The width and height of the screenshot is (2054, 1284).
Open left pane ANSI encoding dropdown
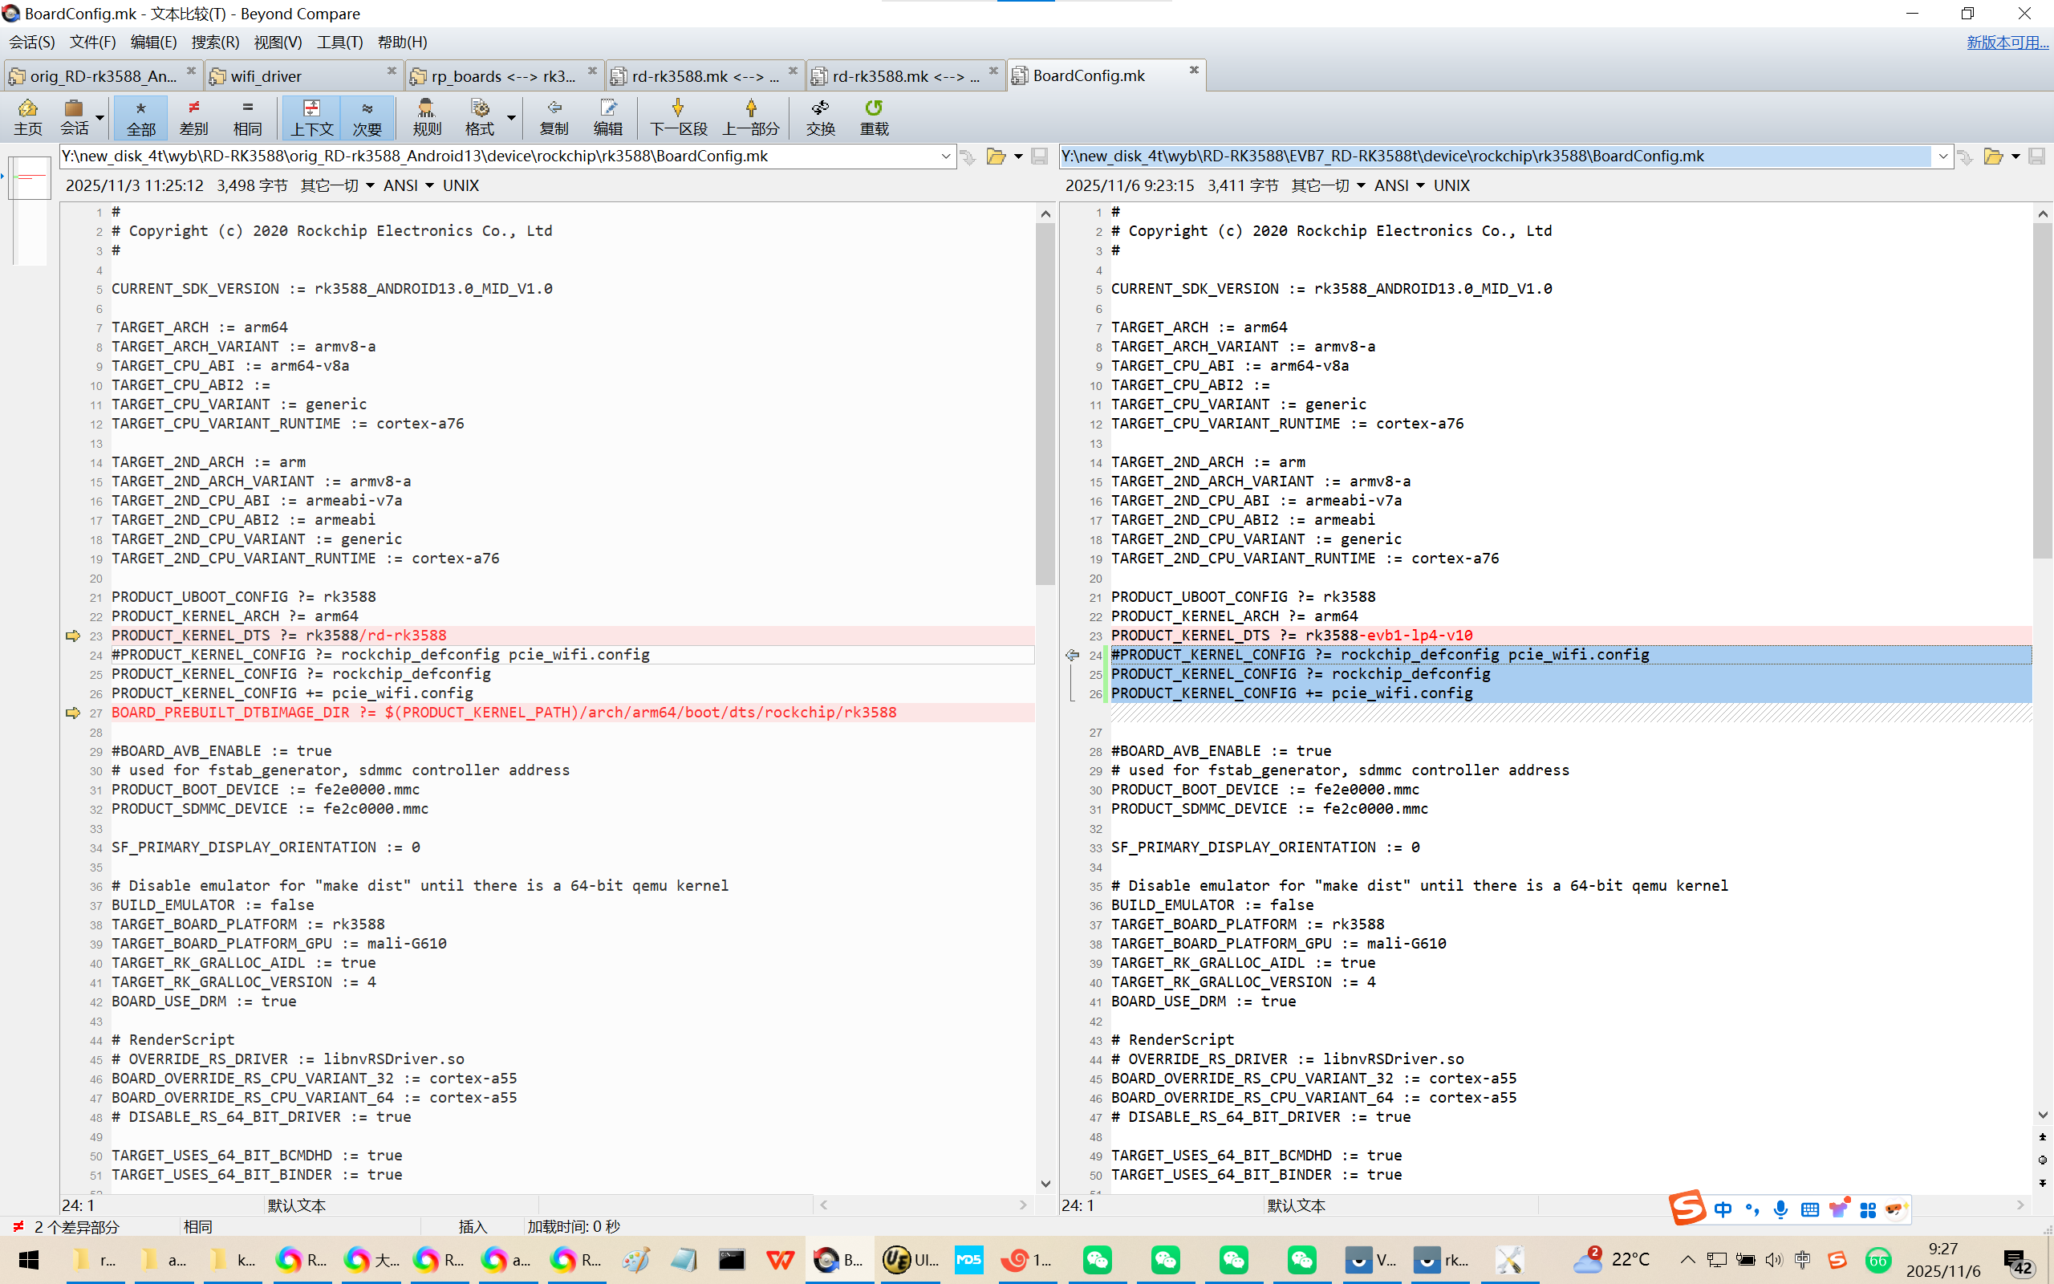click(x=408, y=185)
